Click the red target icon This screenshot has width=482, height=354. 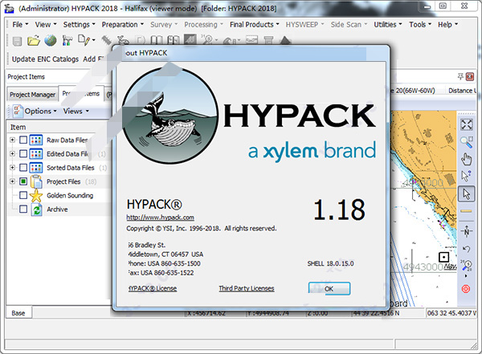tap(466, 289)
